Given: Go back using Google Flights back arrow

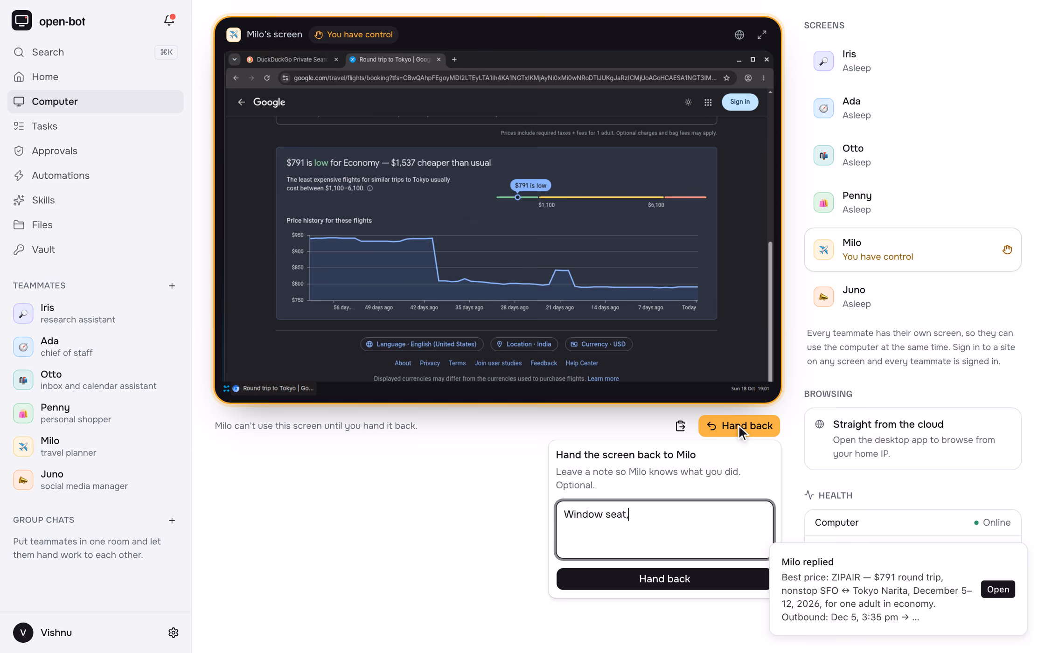Looking at the screenshot, I should (241, 102).
